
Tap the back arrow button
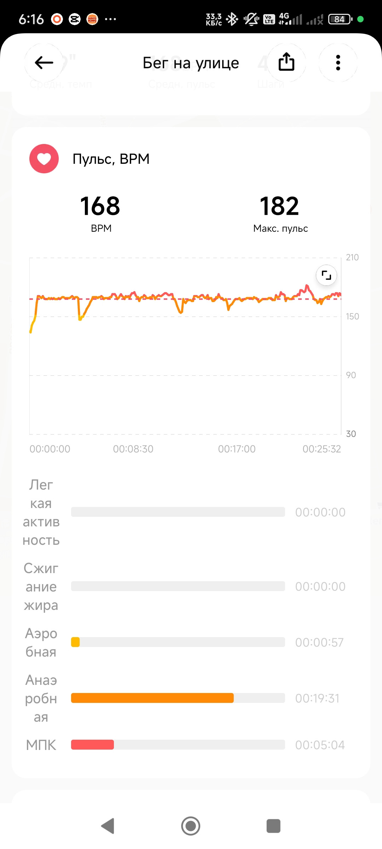(44, 63)
